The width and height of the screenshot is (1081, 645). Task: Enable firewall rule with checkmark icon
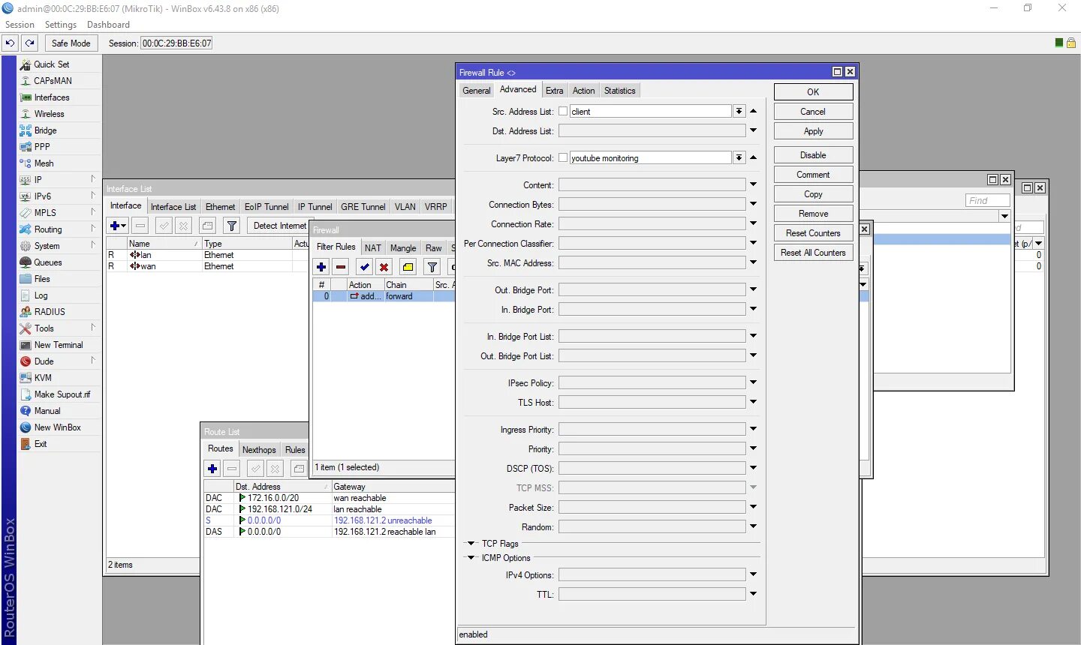coord(365,267)
